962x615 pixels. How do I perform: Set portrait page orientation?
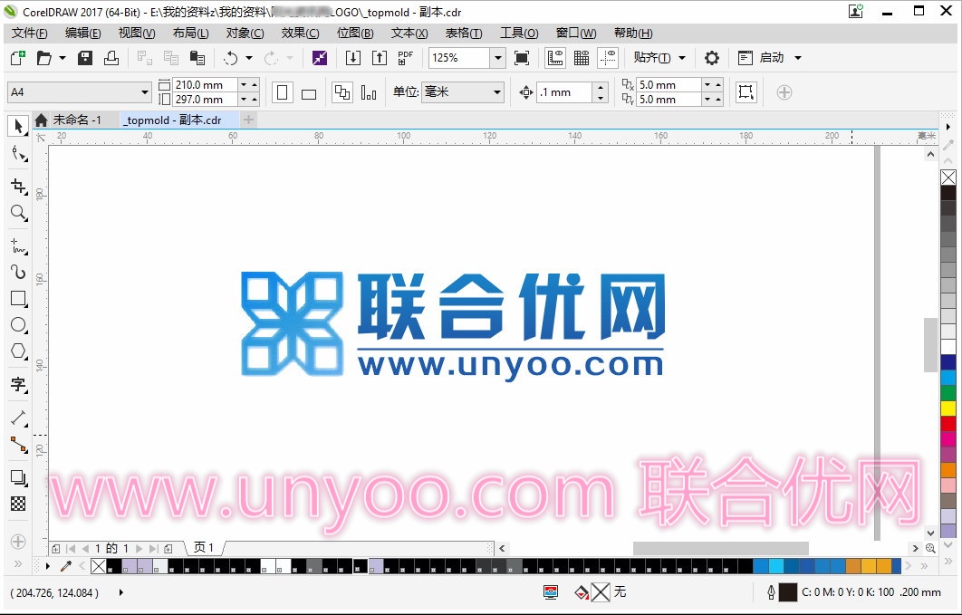click(283, 92)
